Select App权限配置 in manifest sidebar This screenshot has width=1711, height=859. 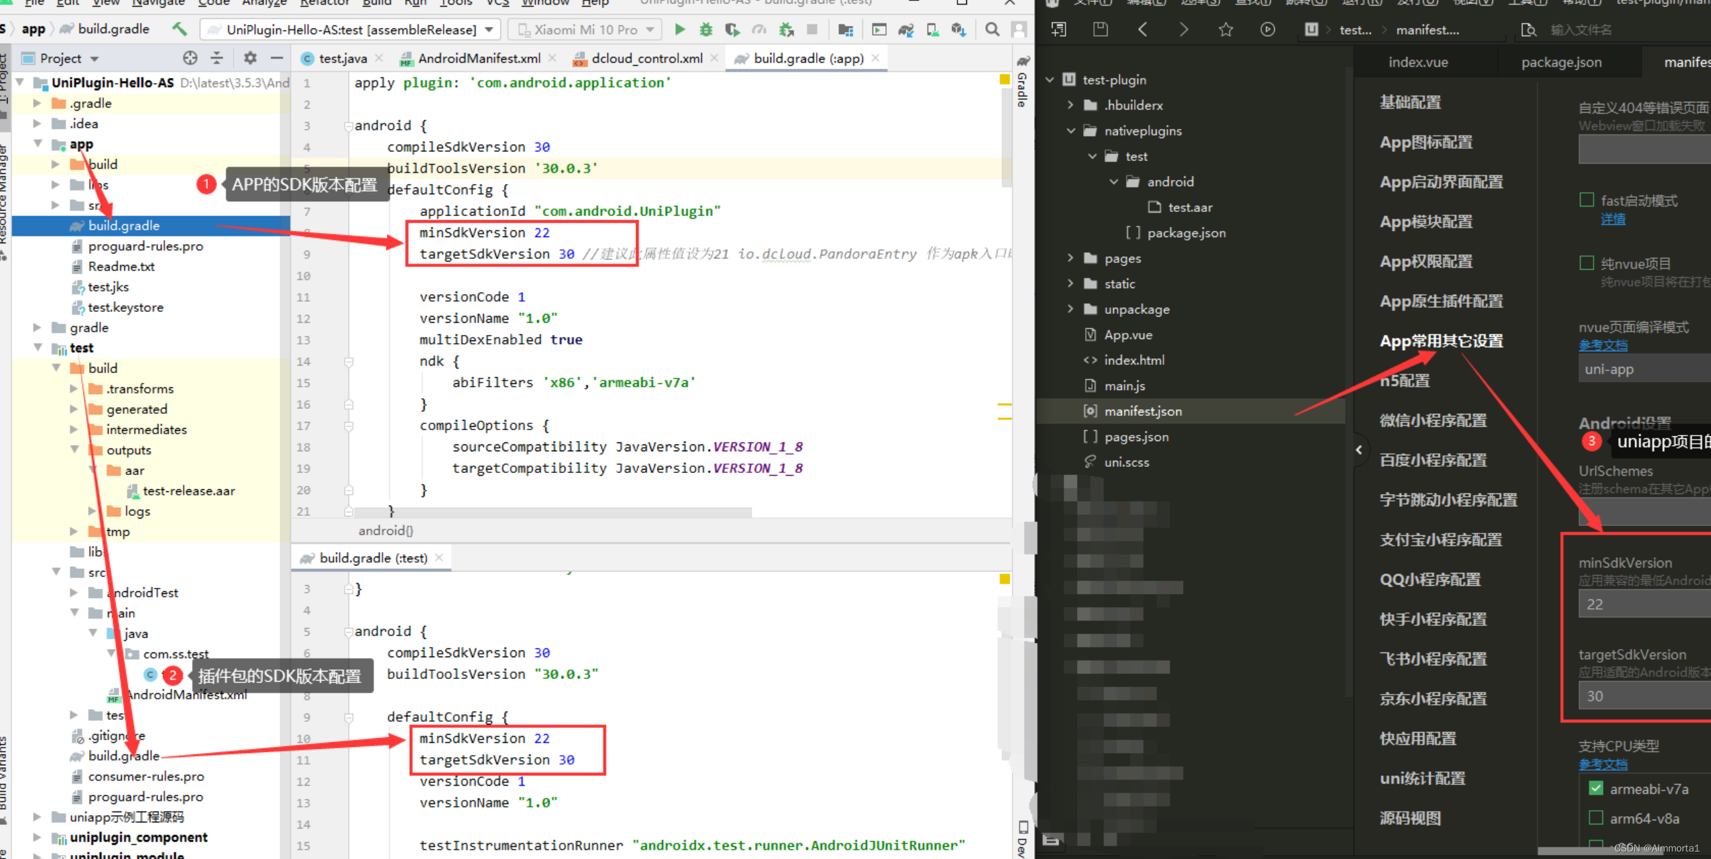[1426, 262]
